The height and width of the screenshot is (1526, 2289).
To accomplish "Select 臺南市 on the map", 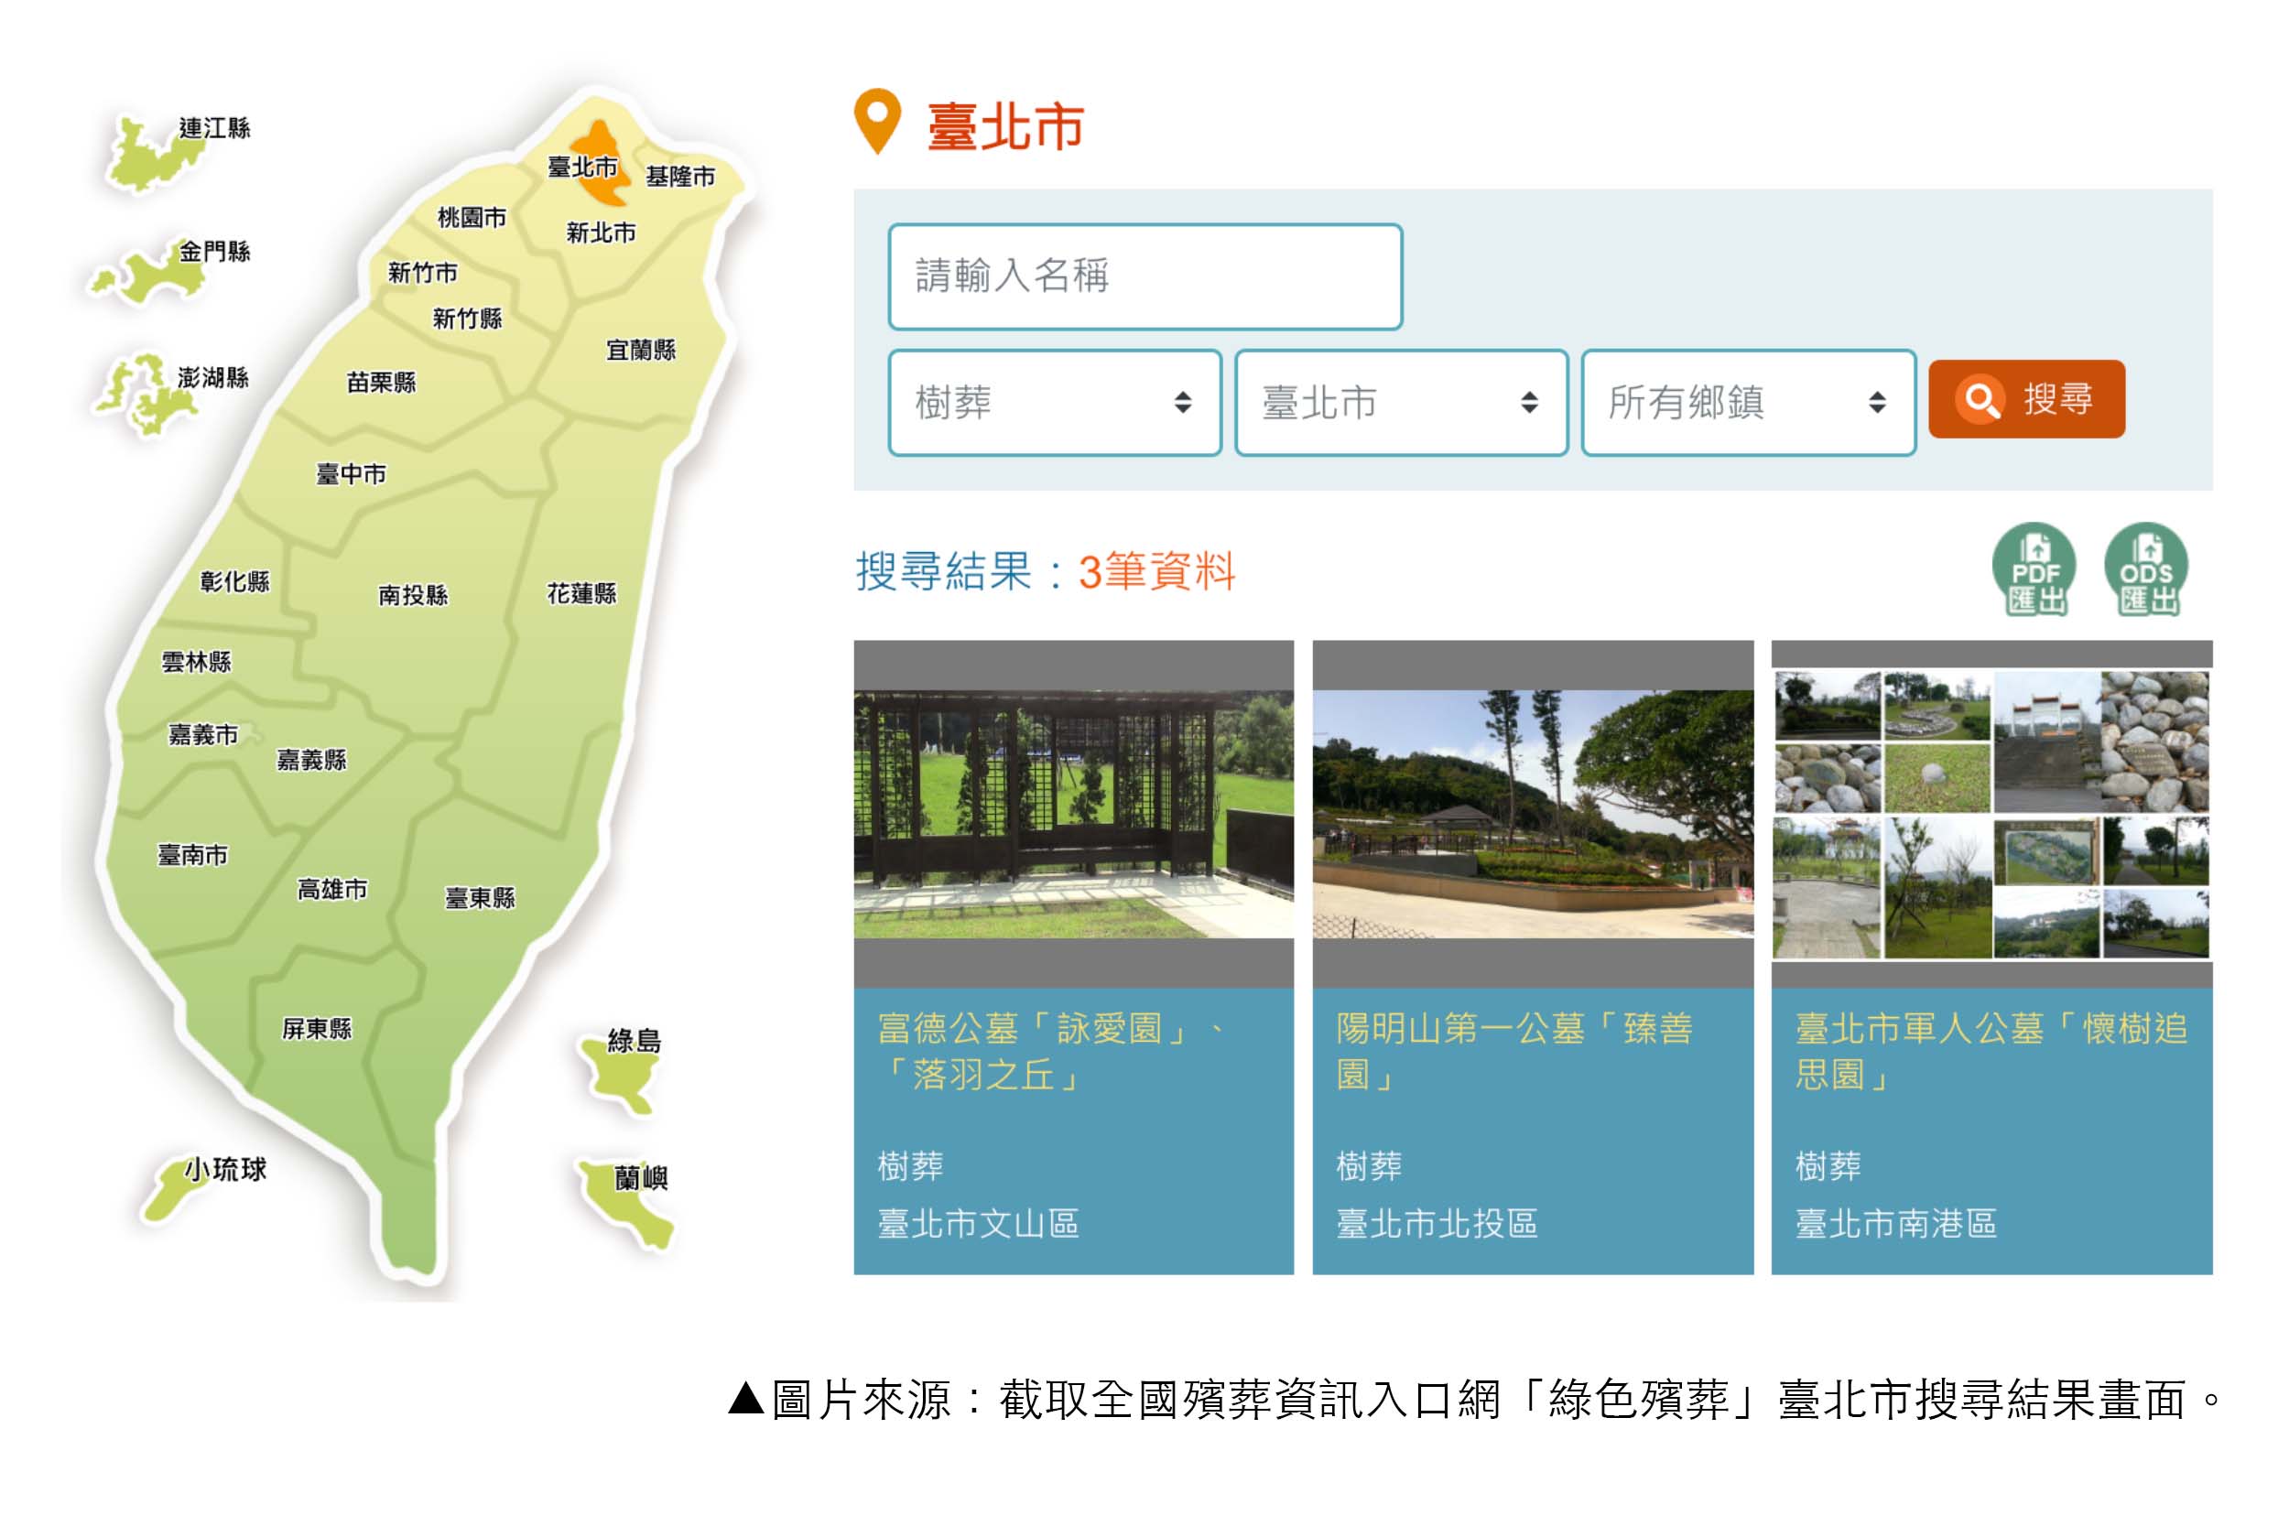I will pos(192,854).
